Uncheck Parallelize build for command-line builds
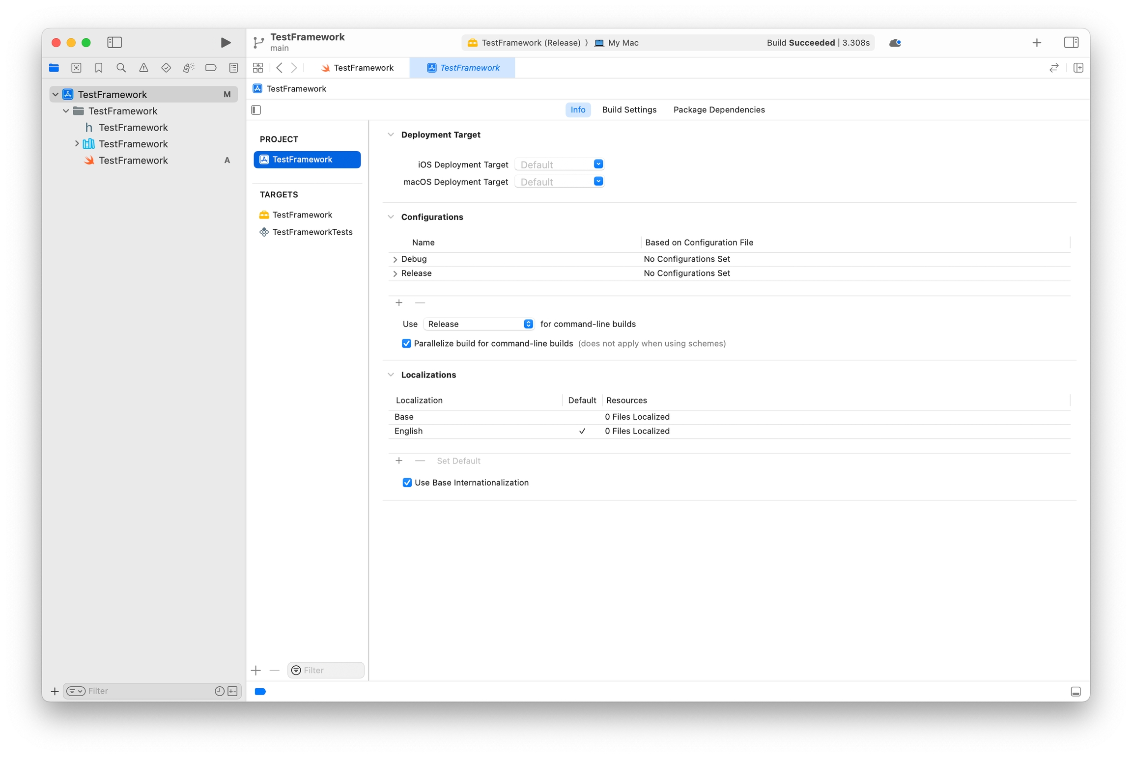 click(406, 344)
